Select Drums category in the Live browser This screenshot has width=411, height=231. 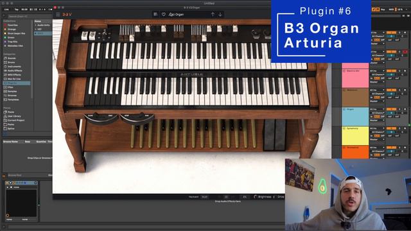(x=12, y=62)
